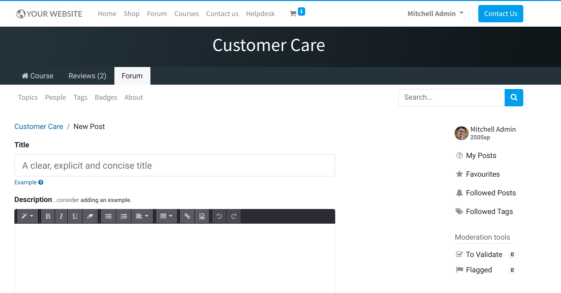The width and height of the screenshot is (561, 293).
Task: Click Mitchell Admin avatar in sidebar
Action: point(462,133)
